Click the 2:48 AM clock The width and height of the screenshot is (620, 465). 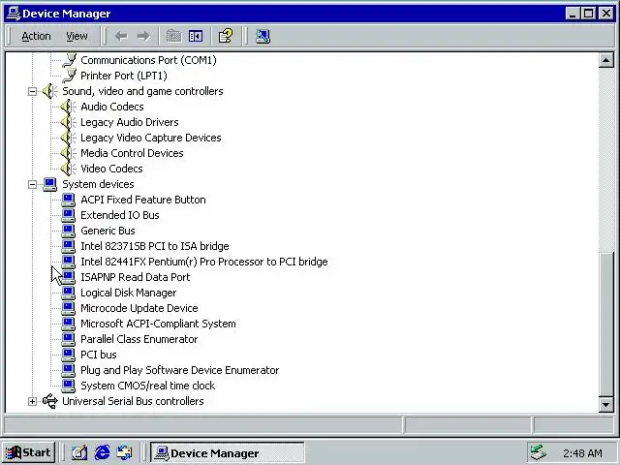click(582, 453)
